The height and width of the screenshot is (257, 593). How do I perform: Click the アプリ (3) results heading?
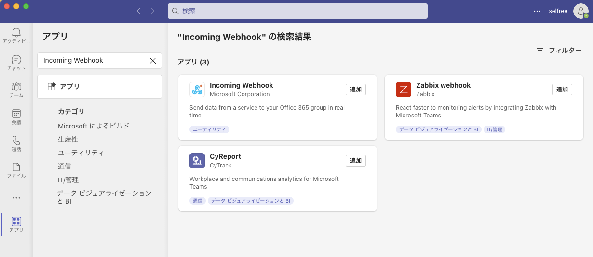coord(193,62)
